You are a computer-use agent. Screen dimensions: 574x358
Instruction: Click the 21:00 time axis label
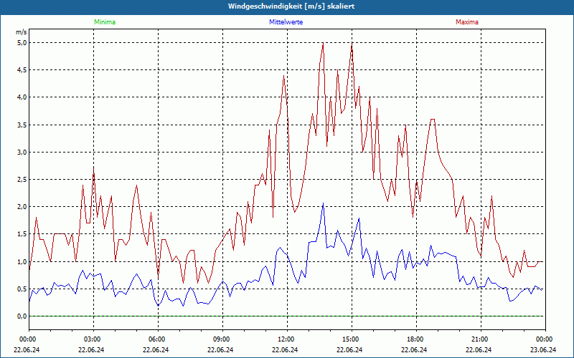point(479,339)
